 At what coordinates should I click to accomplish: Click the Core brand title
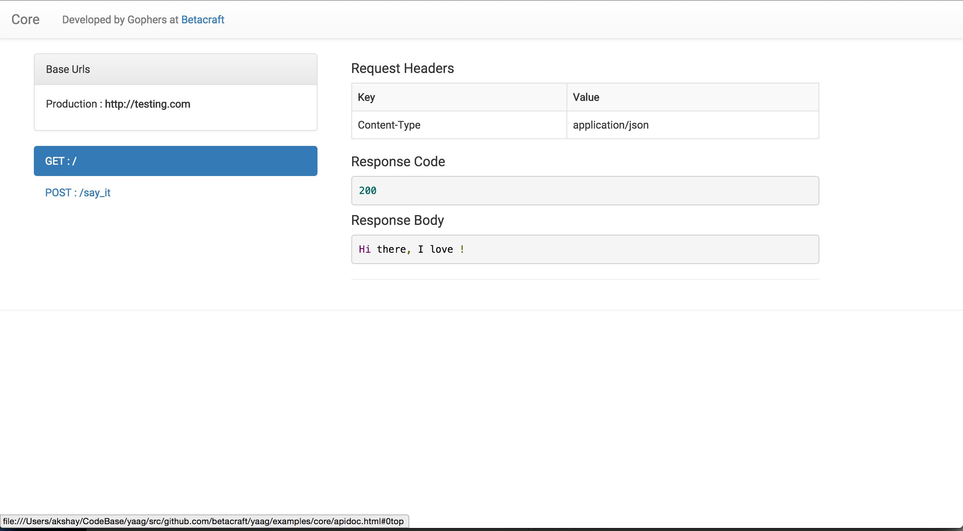[x=25, y=20]
